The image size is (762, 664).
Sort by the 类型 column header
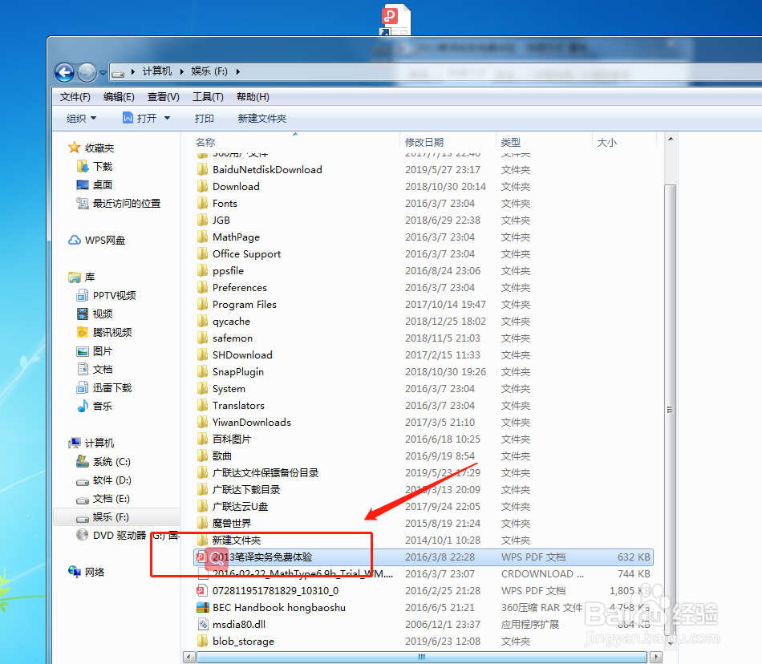coord(511,142)
